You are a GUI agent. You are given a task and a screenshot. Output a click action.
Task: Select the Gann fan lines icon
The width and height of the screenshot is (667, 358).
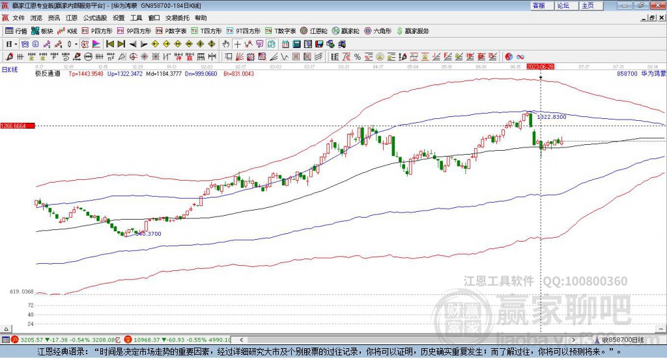(x=240, y=57)
